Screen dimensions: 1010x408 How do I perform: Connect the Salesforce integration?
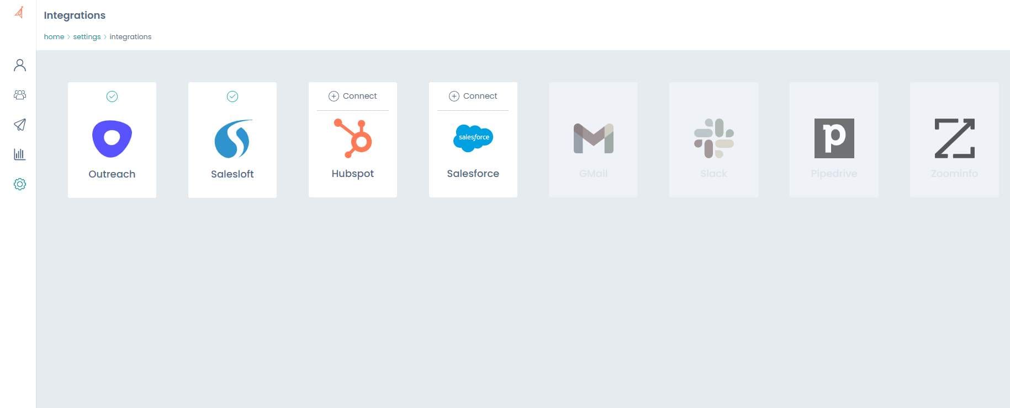coord(473,96)
